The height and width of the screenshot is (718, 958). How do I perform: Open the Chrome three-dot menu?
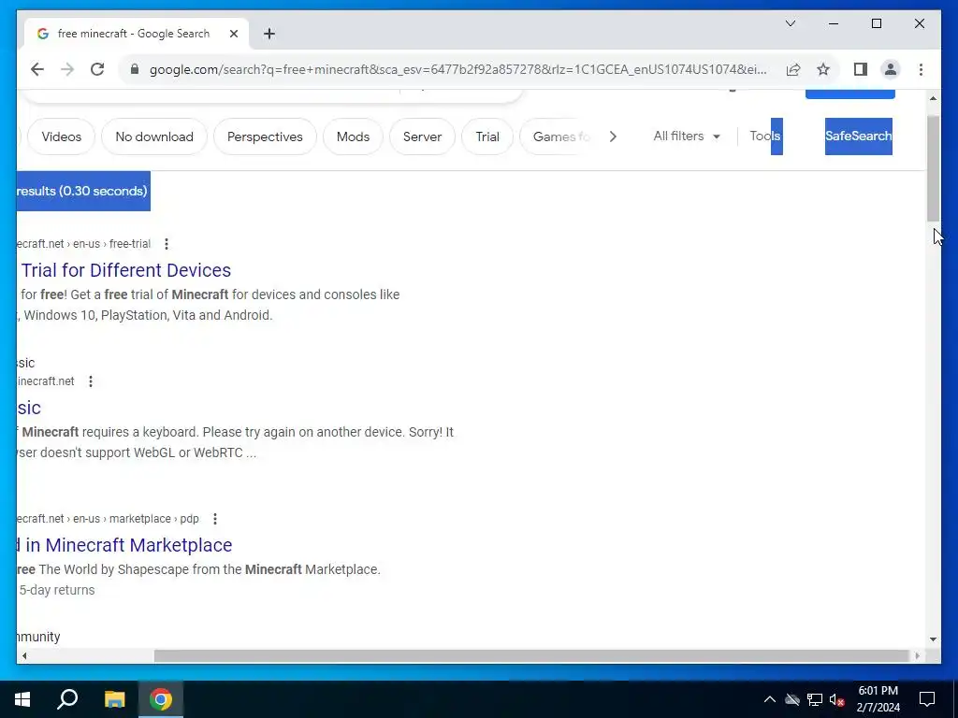click(921, 69)
